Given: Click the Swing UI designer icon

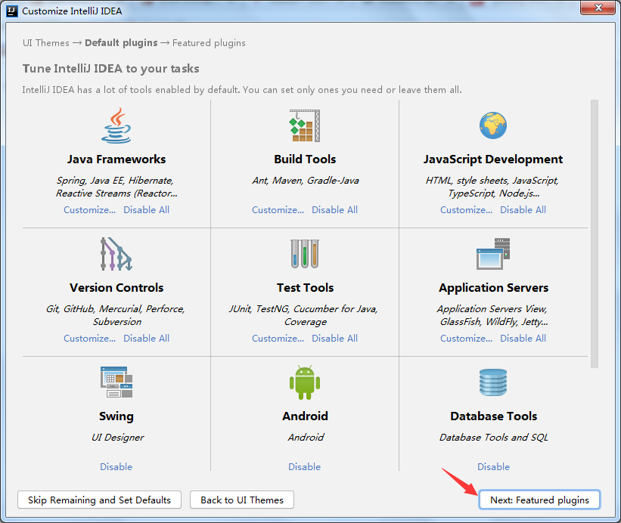Looking at the screenshot, I should (116, 382).
